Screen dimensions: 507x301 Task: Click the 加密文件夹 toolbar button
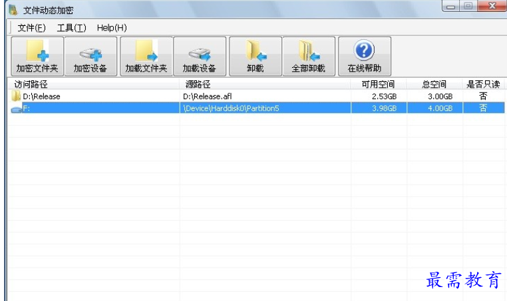click(37, 56)
